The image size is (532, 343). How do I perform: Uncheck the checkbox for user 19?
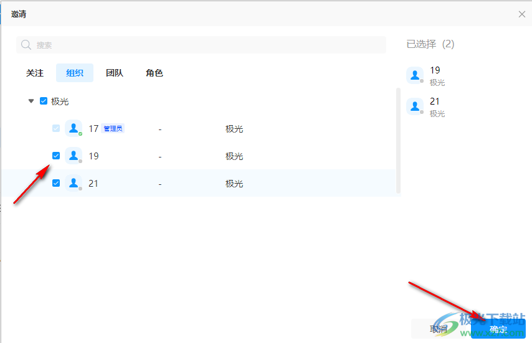(56, 156)
